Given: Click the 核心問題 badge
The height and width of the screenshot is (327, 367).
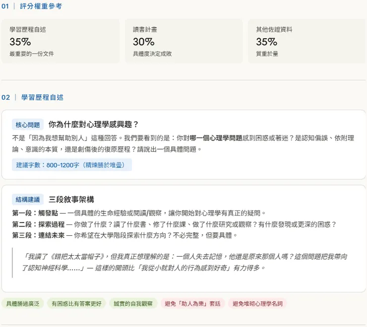Looking at the screenshot, I should [x=28, y=124].
